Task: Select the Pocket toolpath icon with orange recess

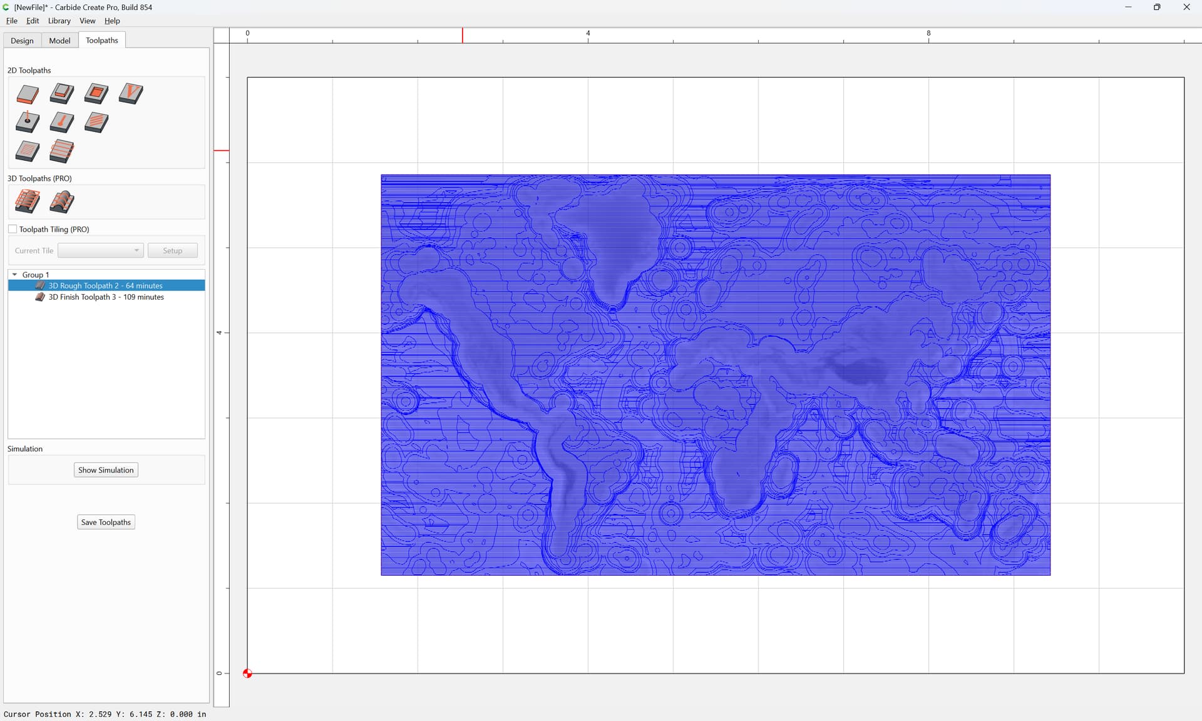Action: pos(96,94)
